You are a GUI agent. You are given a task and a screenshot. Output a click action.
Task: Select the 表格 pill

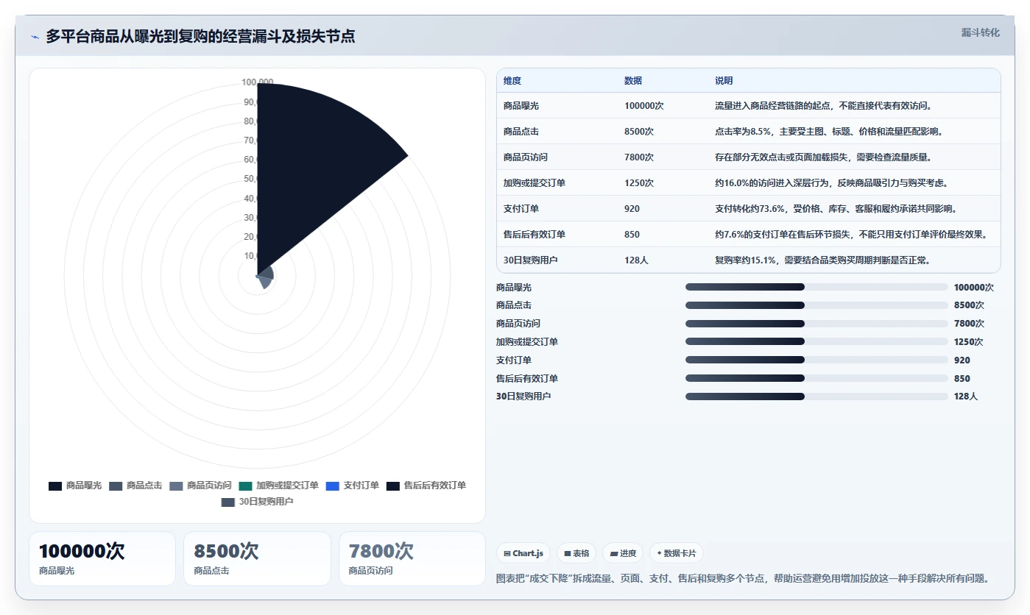click(576, 553)
